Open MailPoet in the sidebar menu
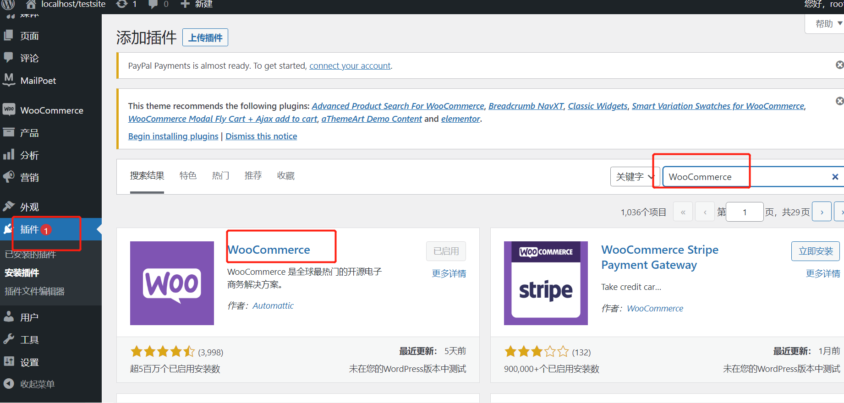The width and height of the screenshot is (844, 403). click(38, 81)
